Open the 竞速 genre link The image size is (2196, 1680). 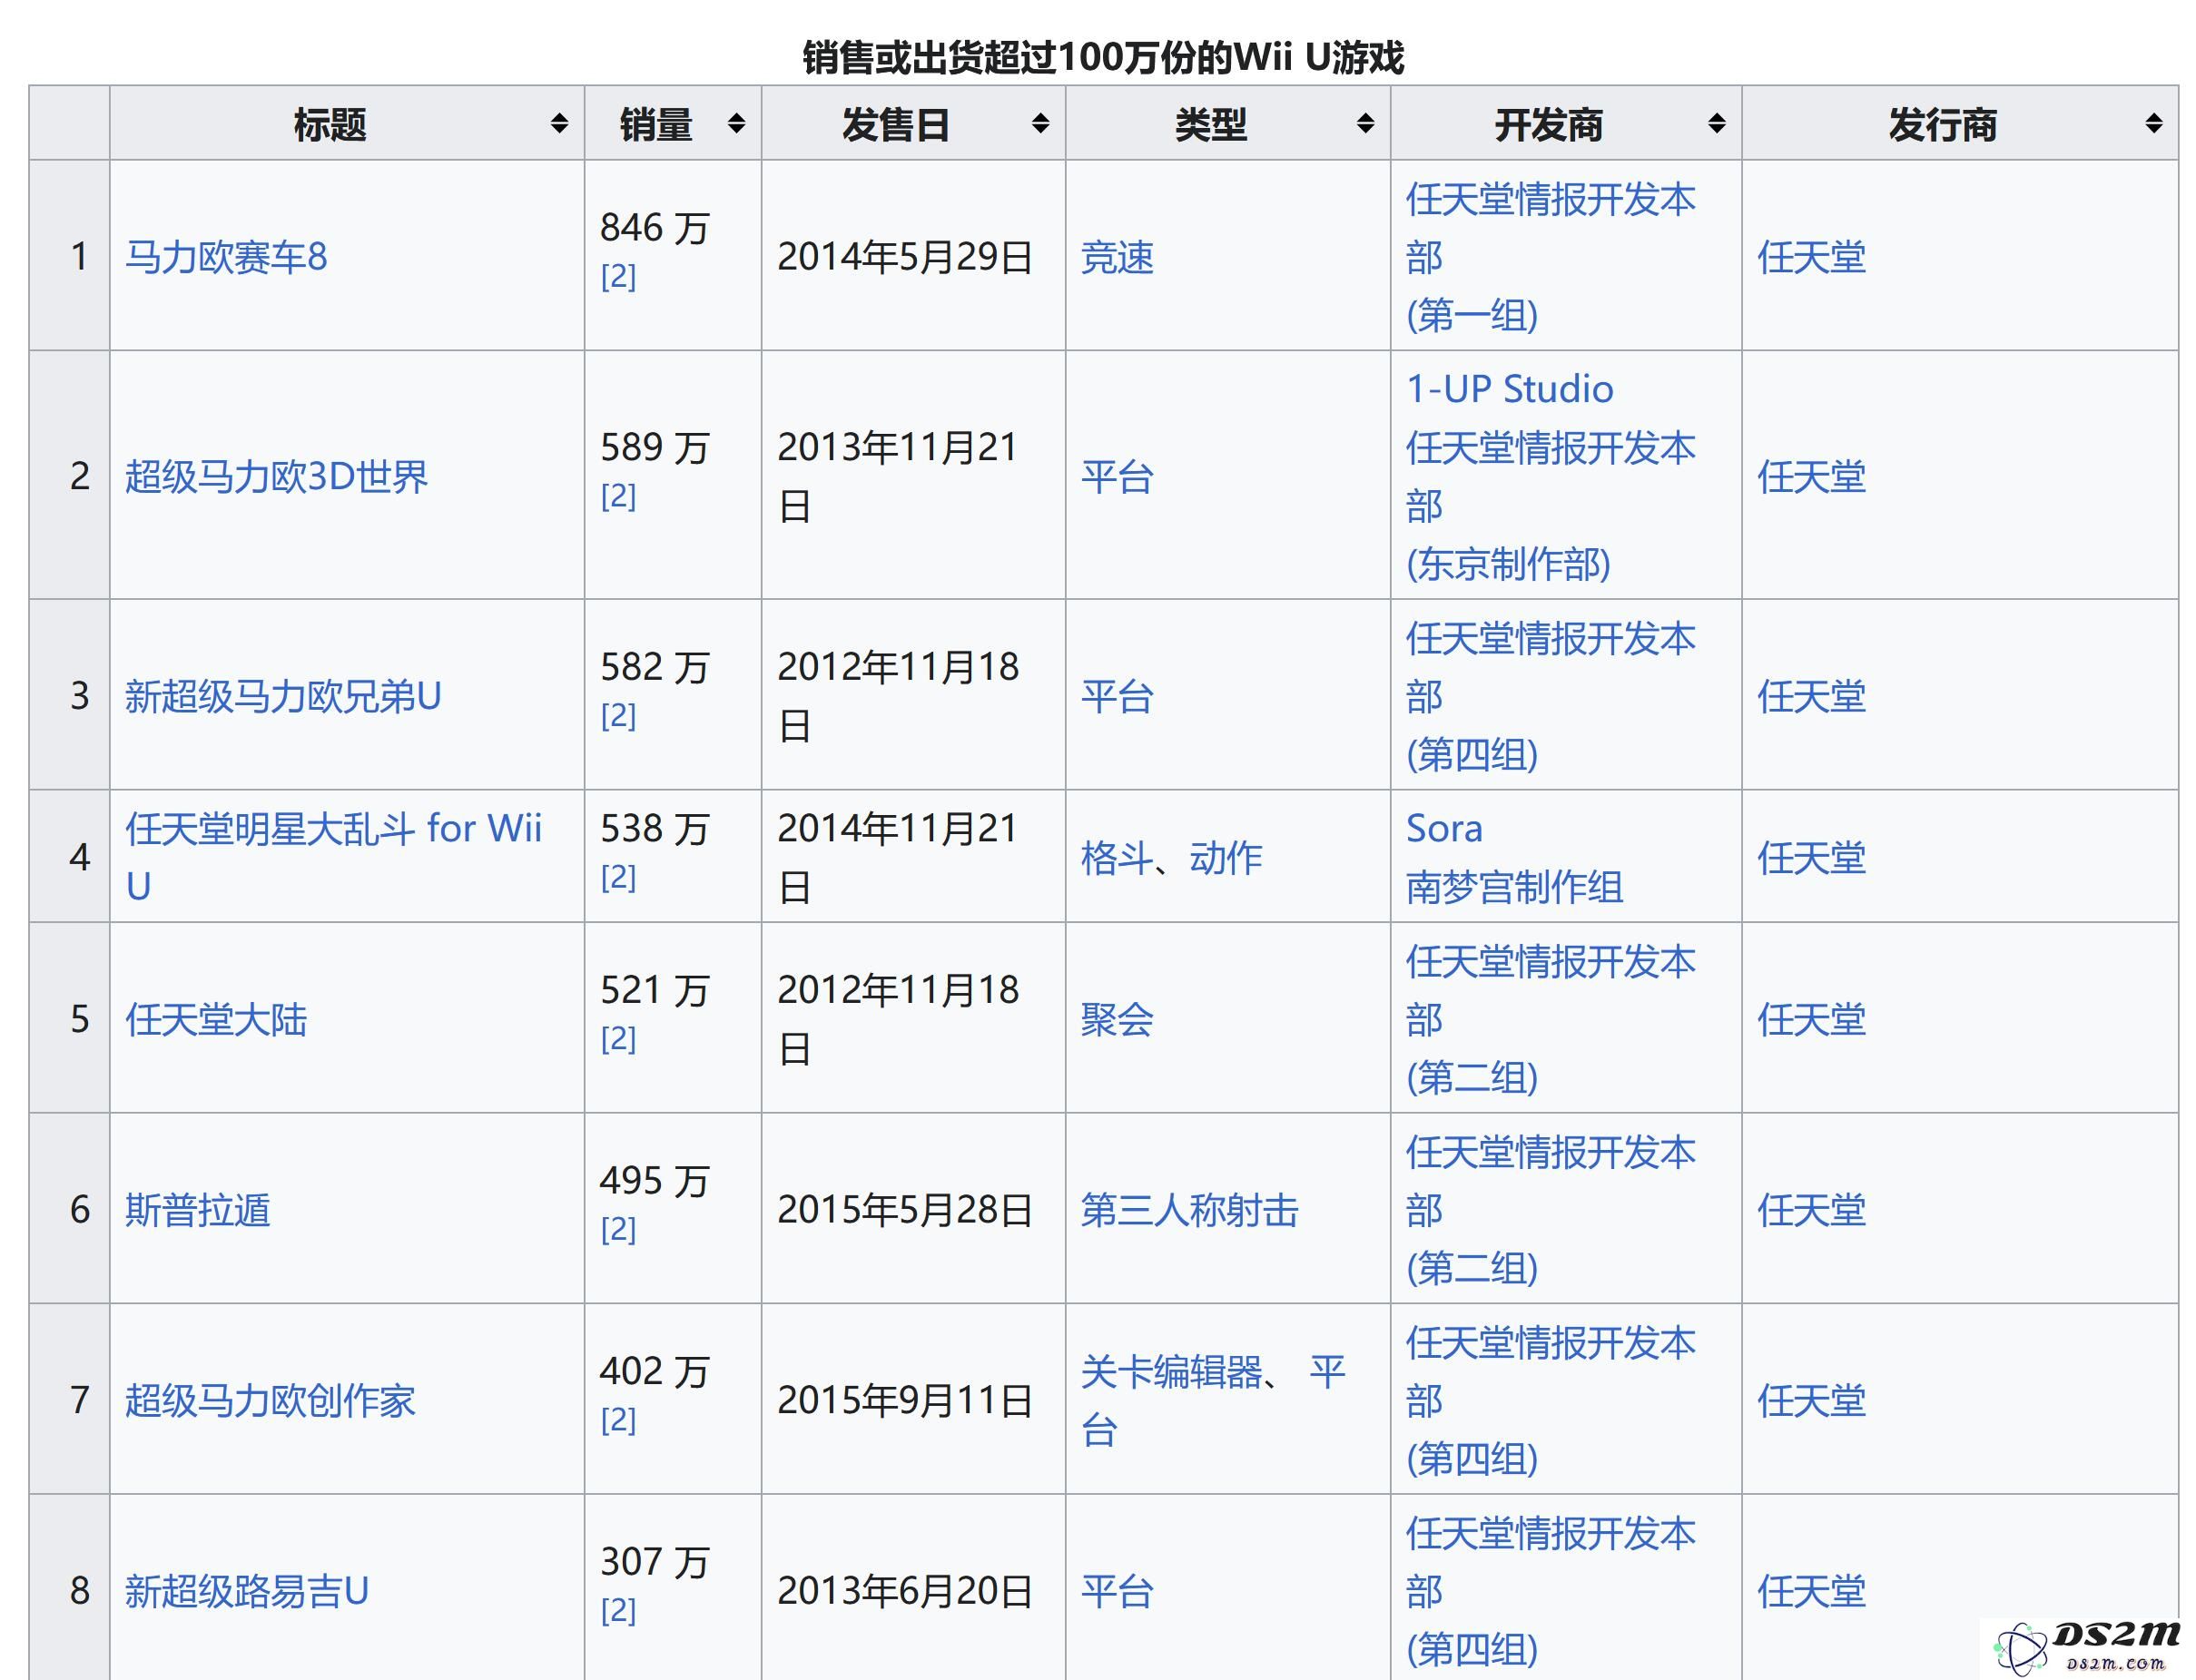[x=1117, y=257]
